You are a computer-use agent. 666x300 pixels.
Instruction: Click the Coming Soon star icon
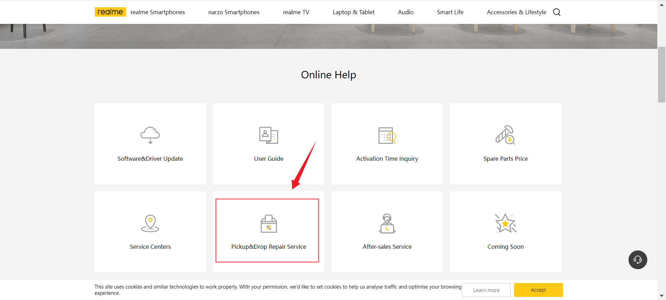coord(505,223)
